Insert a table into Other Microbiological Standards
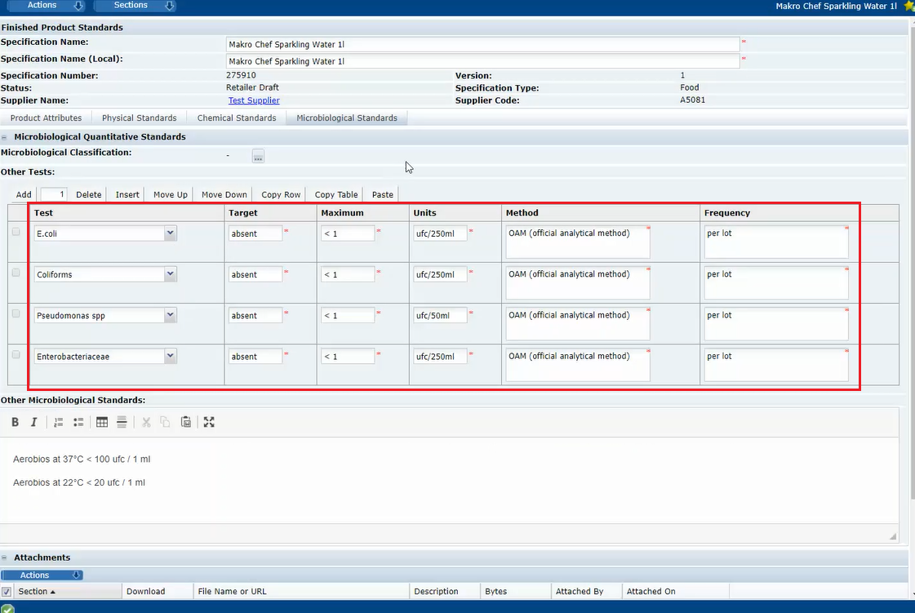915x613 pixels. point(101,422)
